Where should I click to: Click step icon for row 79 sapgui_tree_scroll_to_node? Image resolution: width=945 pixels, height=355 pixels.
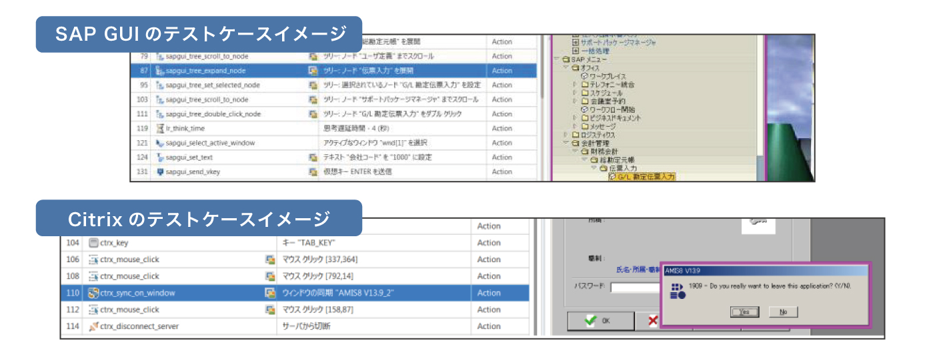click(x=160, y=56)
